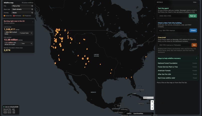This screenshot has height=116, width=202.
Task: Click the orange Ask button
Action: click(194, 45)
